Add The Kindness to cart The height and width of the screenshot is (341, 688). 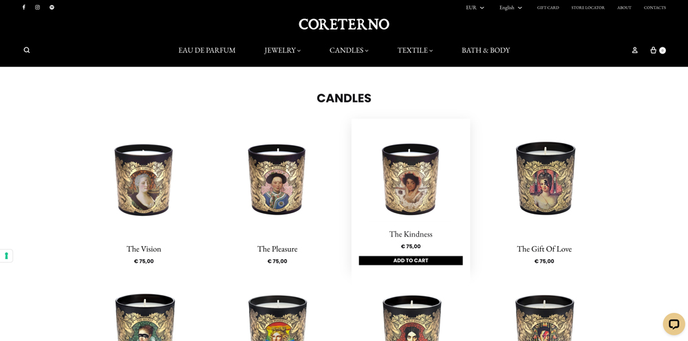[411, 261]
